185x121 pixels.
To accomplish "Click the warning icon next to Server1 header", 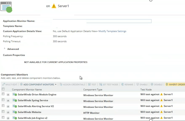I will pyautogui.click(x=54, y=6).
